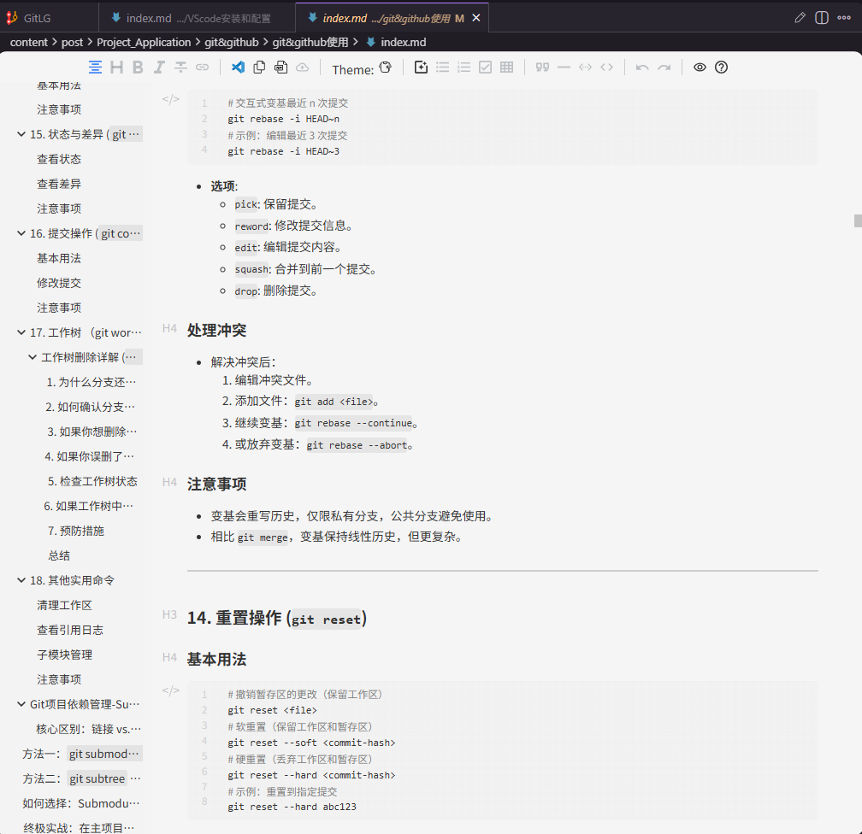
Task: Open the file in VSCode text editor
Action: tap(239, 67)
